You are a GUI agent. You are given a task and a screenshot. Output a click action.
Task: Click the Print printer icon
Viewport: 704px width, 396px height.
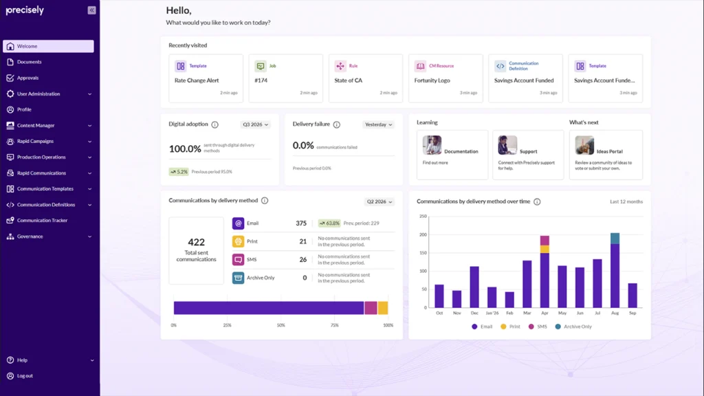click(238, 241)
